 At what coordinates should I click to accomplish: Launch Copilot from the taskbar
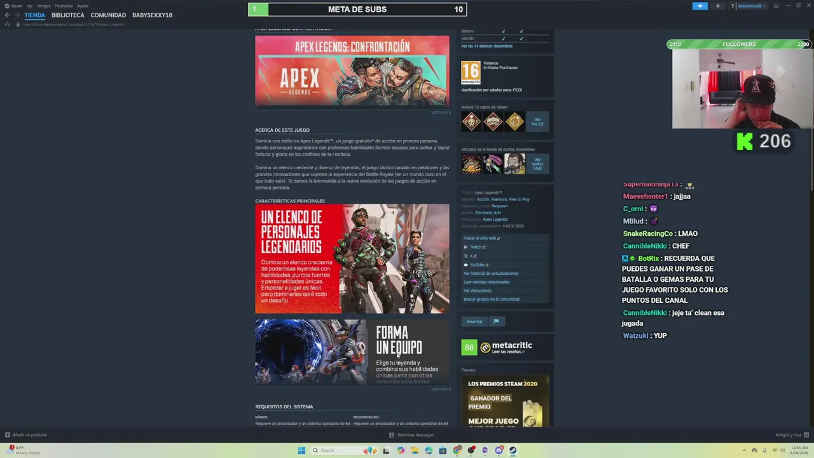point(401,450)
